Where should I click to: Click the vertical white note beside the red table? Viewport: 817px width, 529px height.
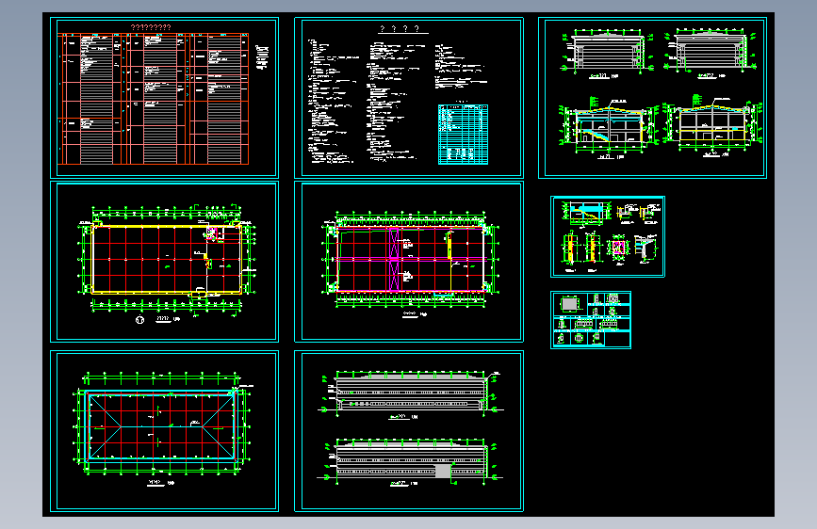click(x=262, y=57)
